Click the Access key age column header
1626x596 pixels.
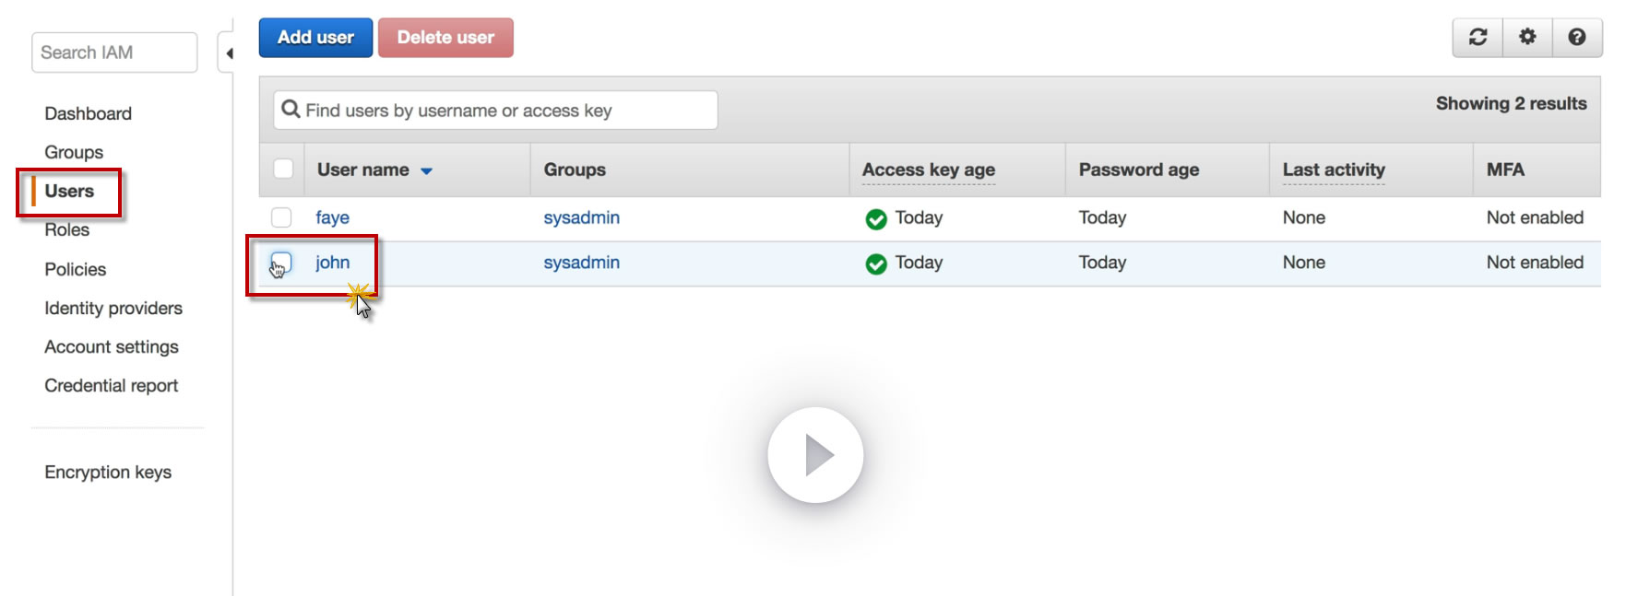click(928, 169)
